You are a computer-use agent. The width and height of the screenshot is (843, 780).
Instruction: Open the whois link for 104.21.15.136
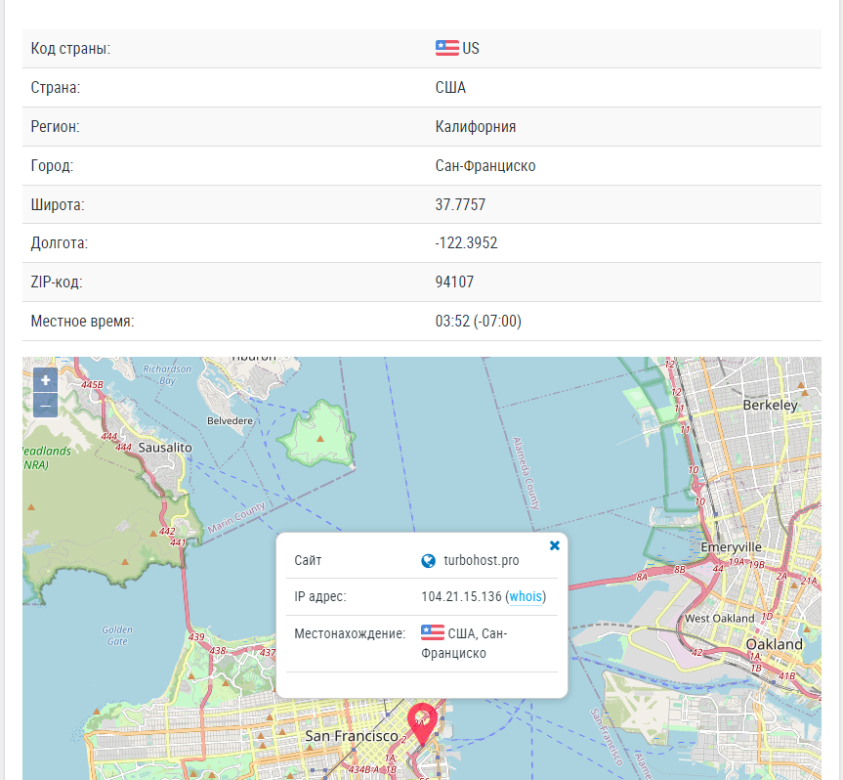[x=526, y=596]
